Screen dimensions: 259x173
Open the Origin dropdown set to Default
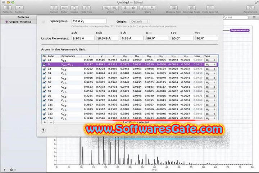140,22
